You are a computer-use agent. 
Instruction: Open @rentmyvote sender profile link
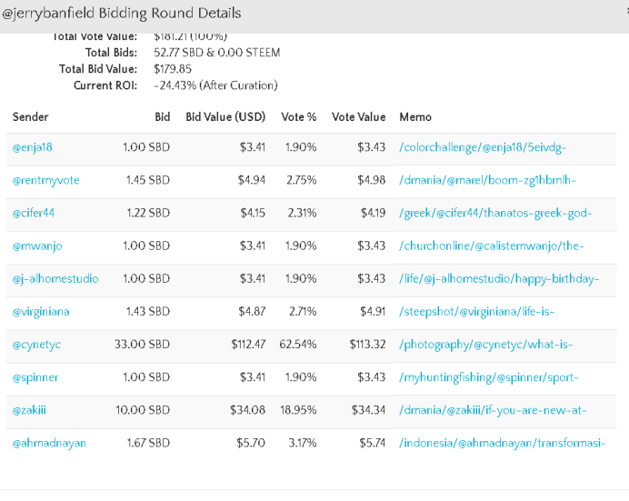click(45, 180)
